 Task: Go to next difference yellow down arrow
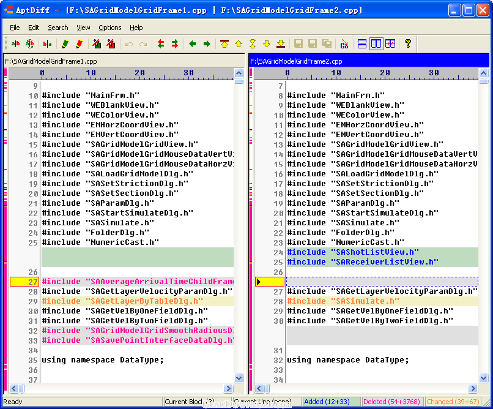click(x=267, y=43)
